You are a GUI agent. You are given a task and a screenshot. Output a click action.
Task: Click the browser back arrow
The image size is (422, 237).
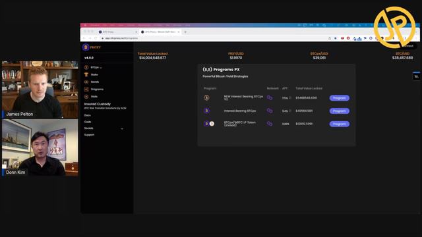coord(84,38)
